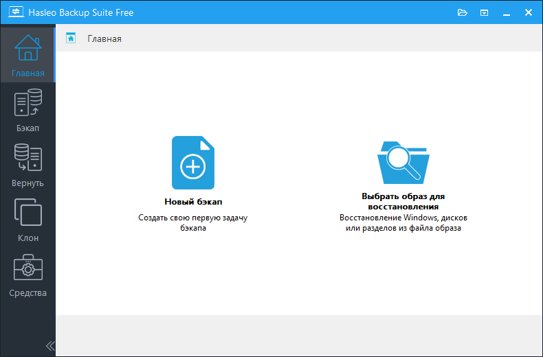
Task: Select the Клон label in sidebar
Action: pos(27,238)
